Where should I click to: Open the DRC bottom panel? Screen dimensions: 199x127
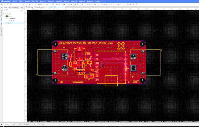34,124
